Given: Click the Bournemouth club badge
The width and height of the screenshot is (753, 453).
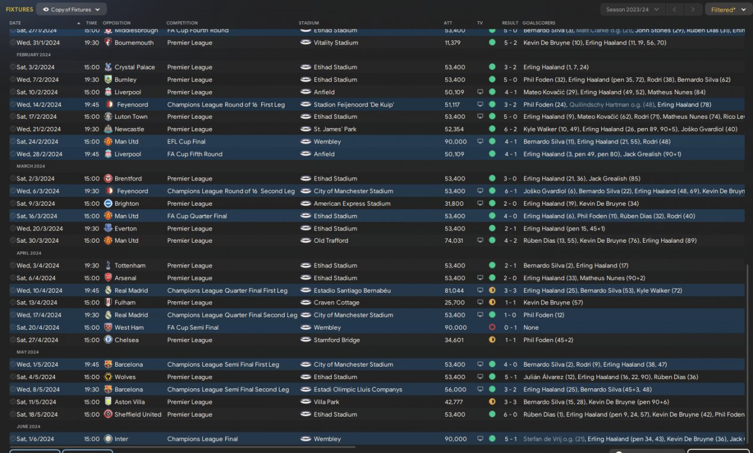Looking at the screenshot, I should pos(108,42).
